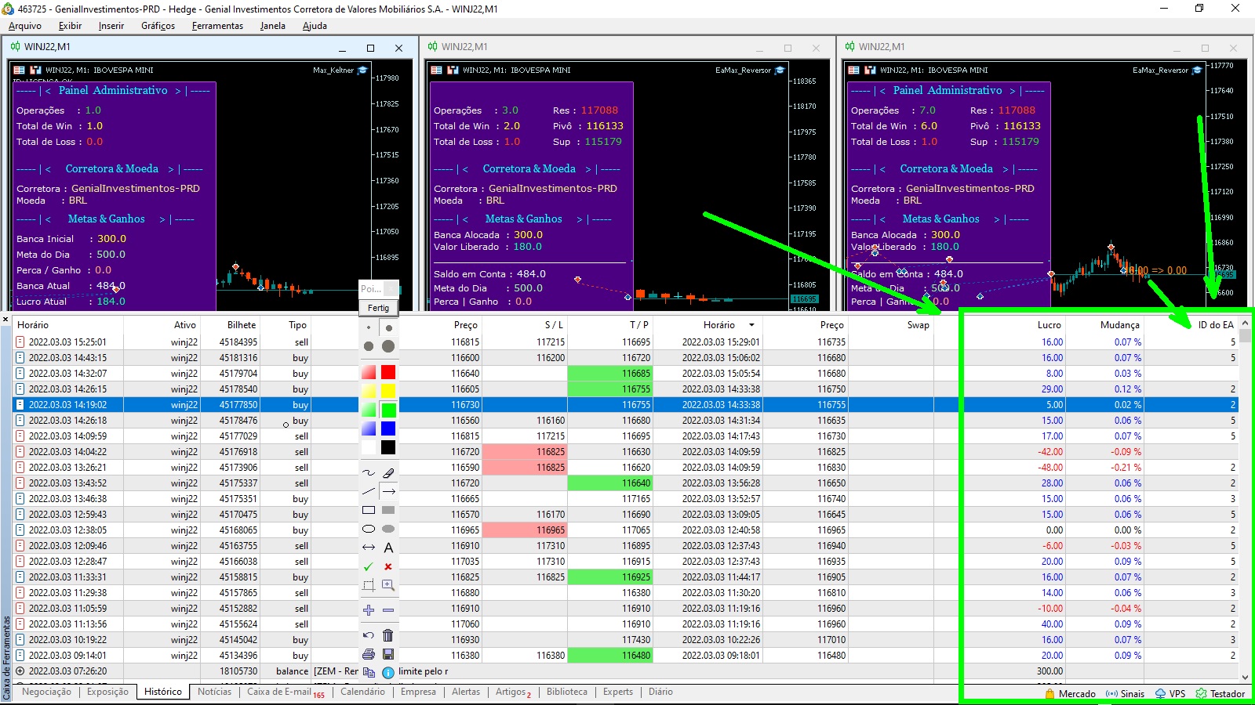
Task: Open the Janela menu
Action: pyautogui.click(x=273, y=26)
